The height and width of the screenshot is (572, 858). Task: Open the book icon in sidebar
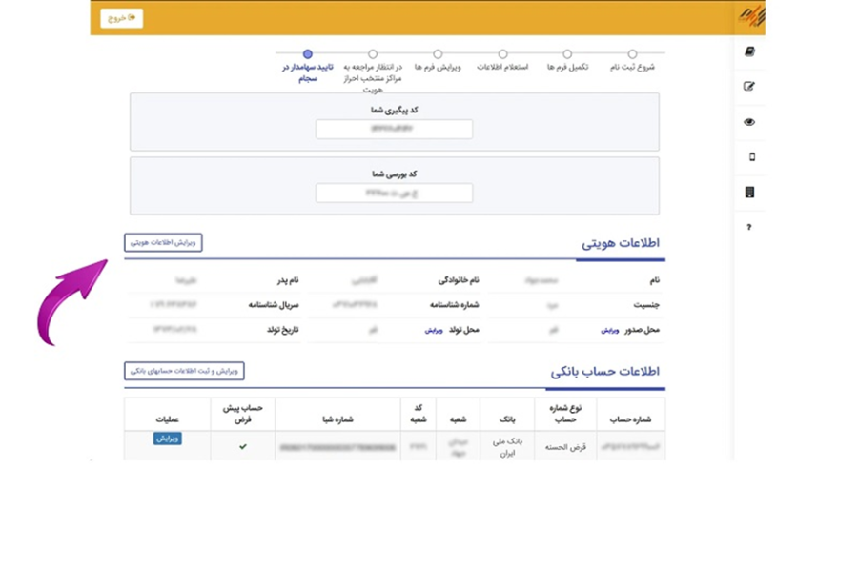pos(749,51)
